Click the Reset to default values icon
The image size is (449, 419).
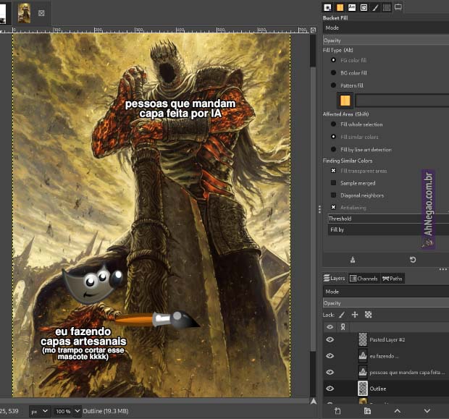(x=413, y=259)
